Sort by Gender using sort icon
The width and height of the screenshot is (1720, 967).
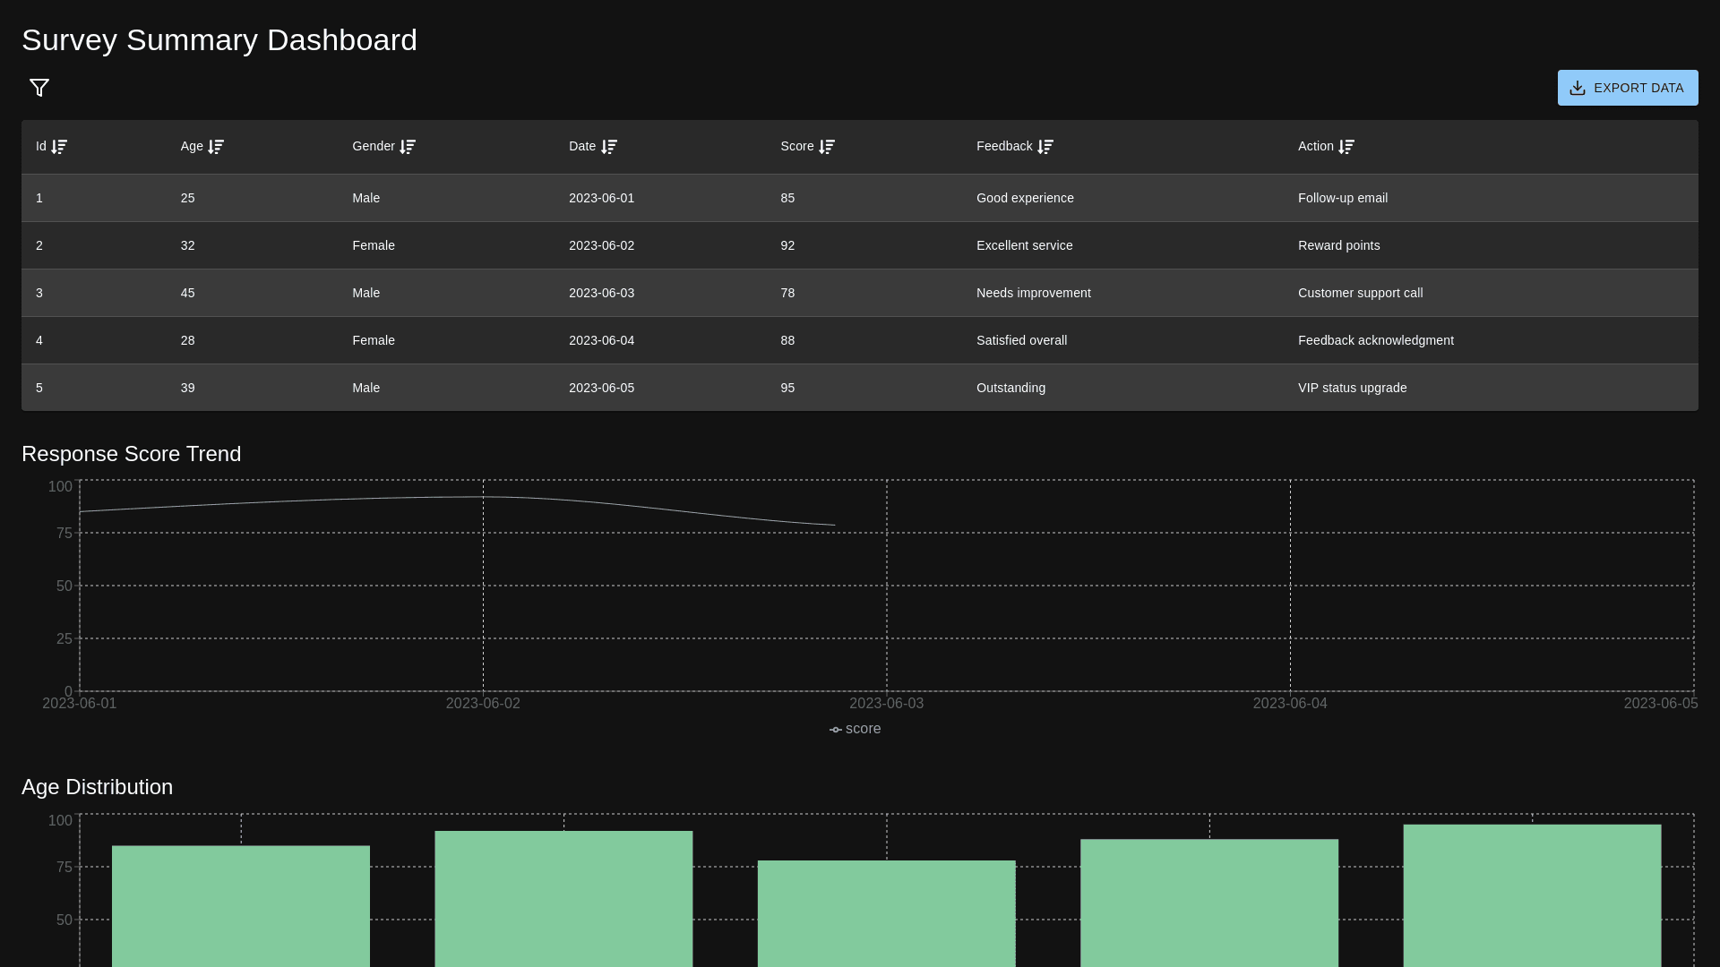tap(408, 147)
